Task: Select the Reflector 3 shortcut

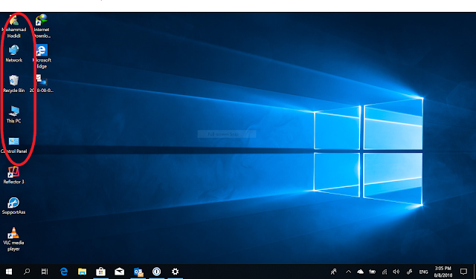Action: [13, 175]
